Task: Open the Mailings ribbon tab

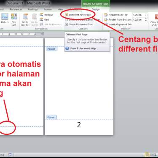Action: coord(33,9)
